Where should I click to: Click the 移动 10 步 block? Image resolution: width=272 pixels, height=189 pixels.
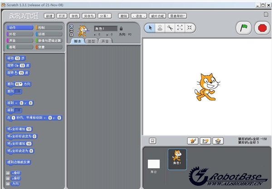[x=16, y=58]
